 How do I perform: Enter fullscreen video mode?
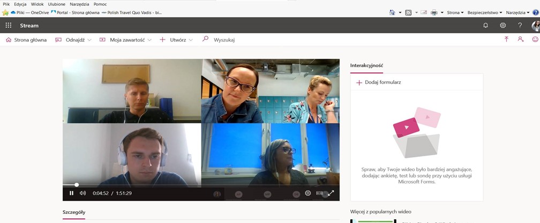pos(331,193)
